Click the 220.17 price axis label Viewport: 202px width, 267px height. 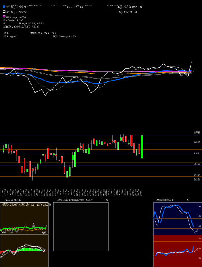tap(197, 142)
